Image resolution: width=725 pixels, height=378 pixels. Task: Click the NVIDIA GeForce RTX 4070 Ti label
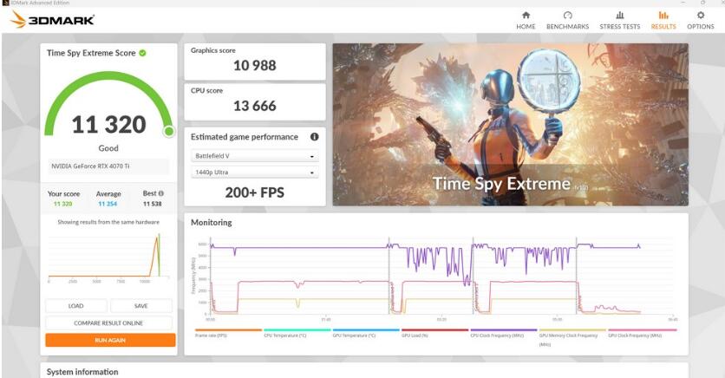[90, 166]
